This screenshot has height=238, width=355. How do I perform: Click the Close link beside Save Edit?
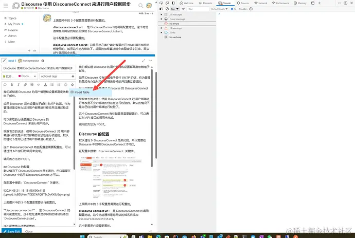29,231
